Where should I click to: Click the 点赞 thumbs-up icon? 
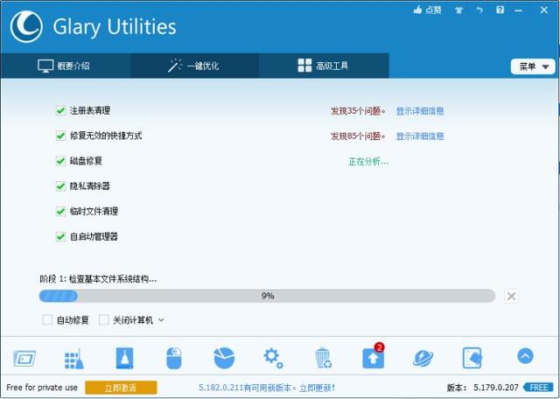417,10
